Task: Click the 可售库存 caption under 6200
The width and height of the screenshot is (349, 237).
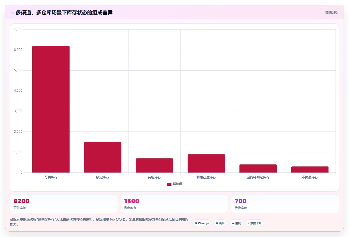Action: pos(20,208)
